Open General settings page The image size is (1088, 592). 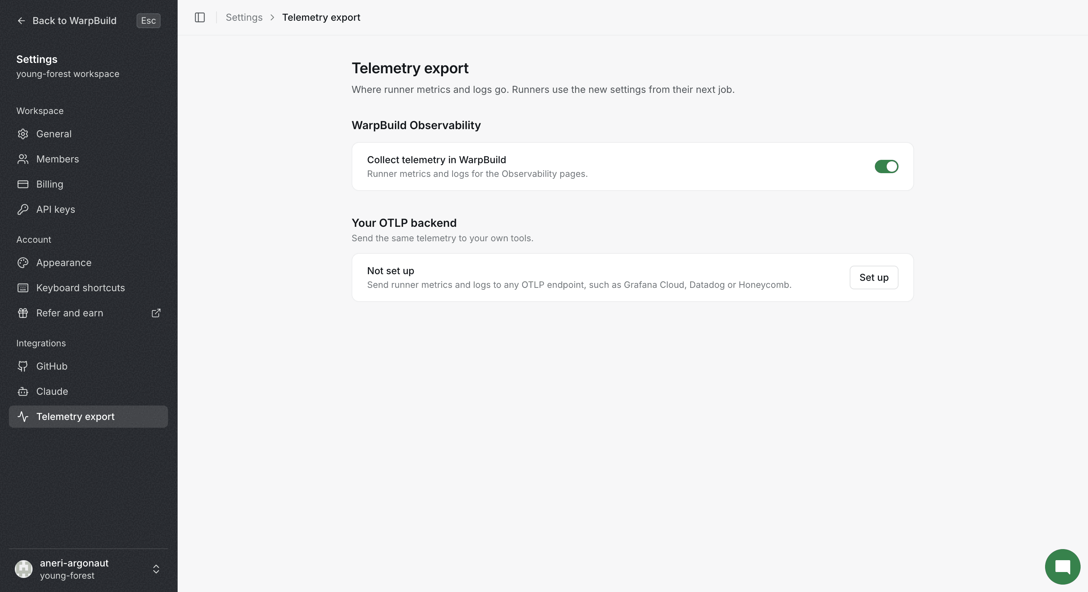pos(88,134)
